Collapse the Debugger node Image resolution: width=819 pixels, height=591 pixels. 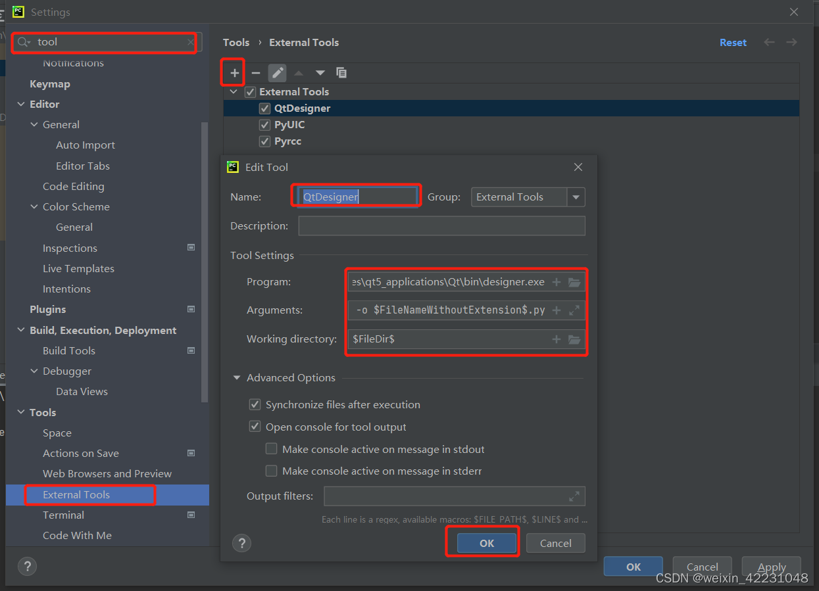tap(34, 371)
